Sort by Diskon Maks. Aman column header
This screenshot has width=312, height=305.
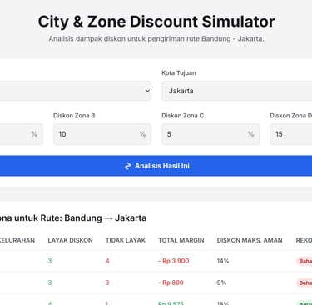pos(250,240)
